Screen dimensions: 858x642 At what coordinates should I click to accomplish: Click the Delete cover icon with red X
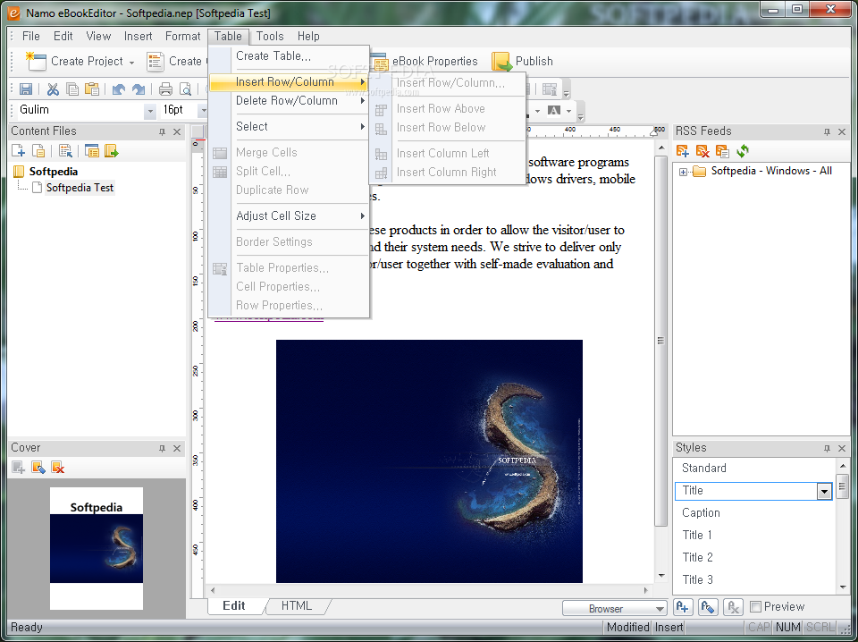pyautogui.click(x=58, y=468)
